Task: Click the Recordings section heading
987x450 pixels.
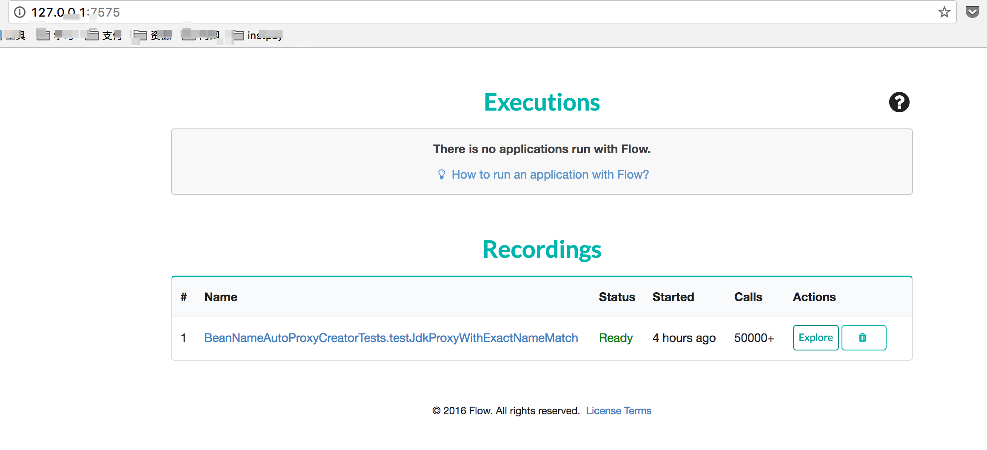Action: point(542,250)
